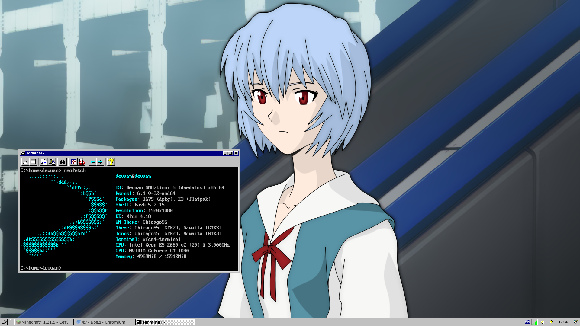Switch to Minecraft 1.21.5 taskbar window

point(44,322)
